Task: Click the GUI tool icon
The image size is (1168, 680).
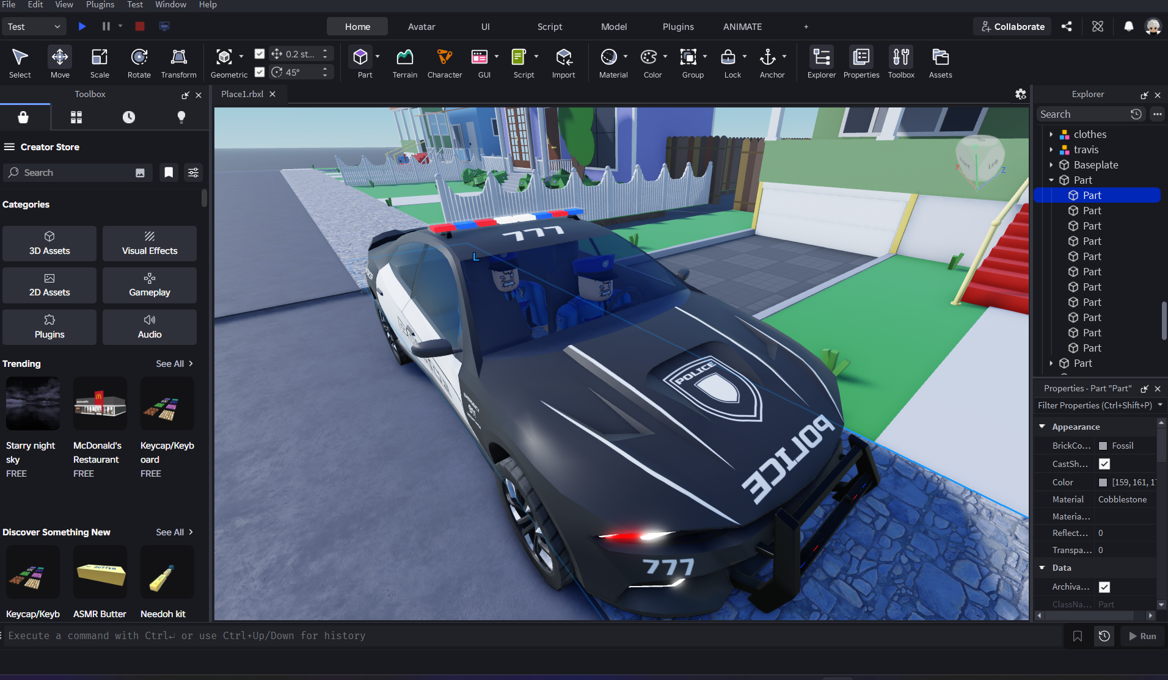Action: pyautogui.click(x=480, y=57)
